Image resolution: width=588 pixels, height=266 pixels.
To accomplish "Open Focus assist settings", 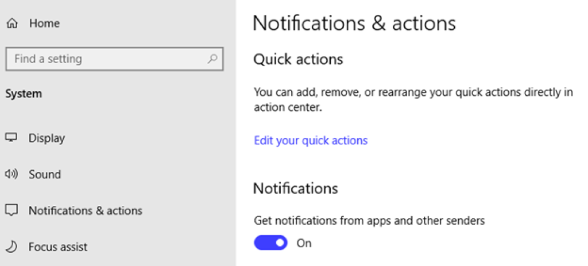I will [x=58, y=247].
